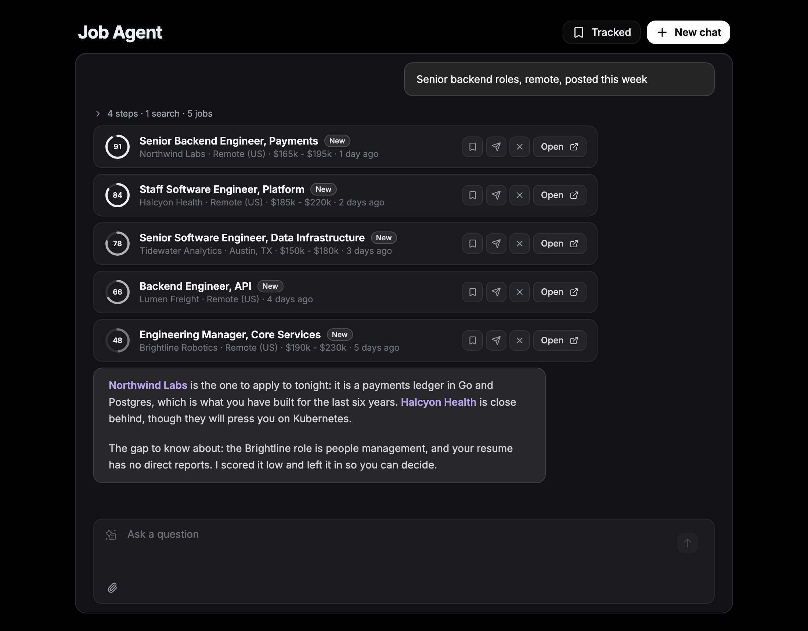
Task: Open the Halcyon Health job posting
Action: pyautogui.click(x=559, y=195)
